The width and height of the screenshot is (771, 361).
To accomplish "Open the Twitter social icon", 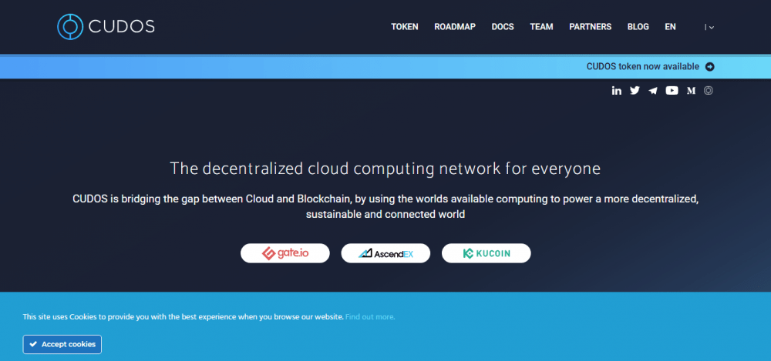I will tap(635, 90).
